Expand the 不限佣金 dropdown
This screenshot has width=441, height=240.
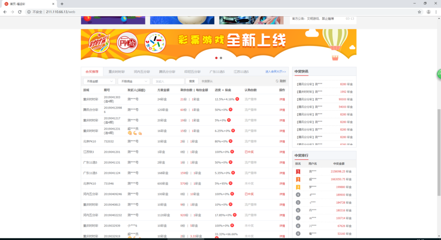click(x=134, y=81)
